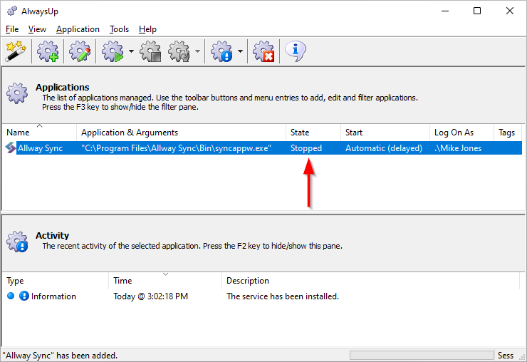Screen dimensions: 527x362
Task: Open the Help menu
Action: [147, 29]
